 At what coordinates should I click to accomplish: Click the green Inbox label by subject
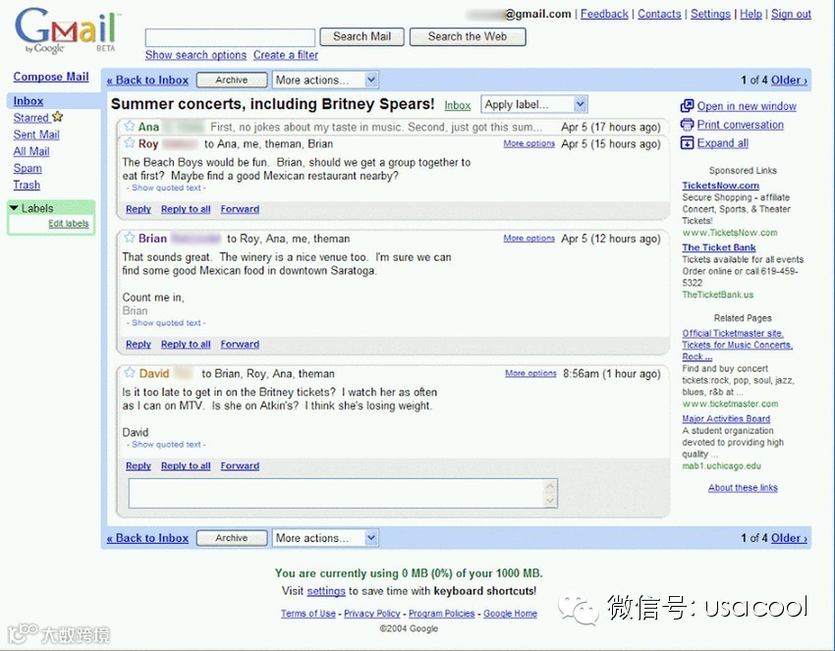pyautogui.click(x=458, y=105)
